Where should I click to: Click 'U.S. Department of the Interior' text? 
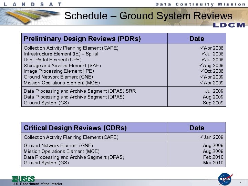37,184
